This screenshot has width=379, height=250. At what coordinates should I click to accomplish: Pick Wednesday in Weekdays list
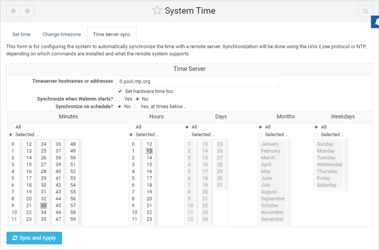coord(329,164)
